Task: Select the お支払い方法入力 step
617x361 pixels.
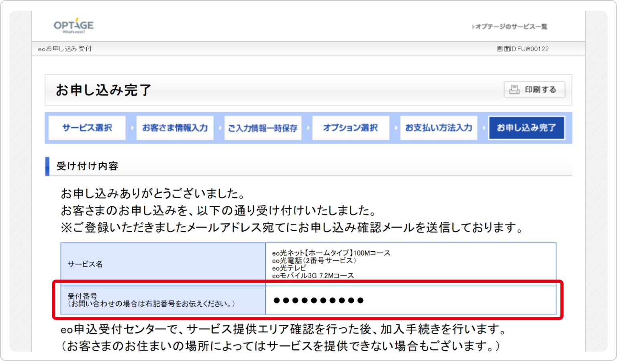Action: (x=438, y=127)
